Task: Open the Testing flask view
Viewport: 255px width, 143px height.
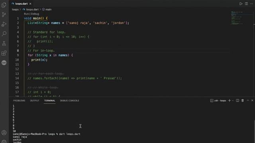Action: click(4, 43)
